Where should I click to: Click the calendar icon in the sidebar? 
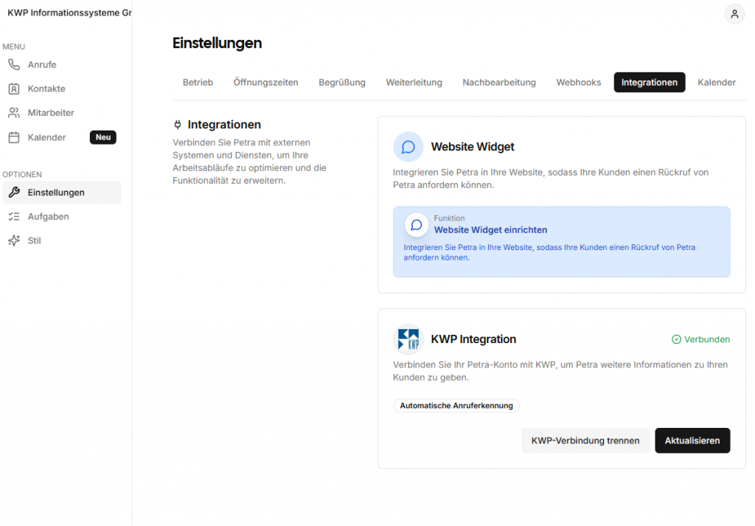(x=14, y=137)
